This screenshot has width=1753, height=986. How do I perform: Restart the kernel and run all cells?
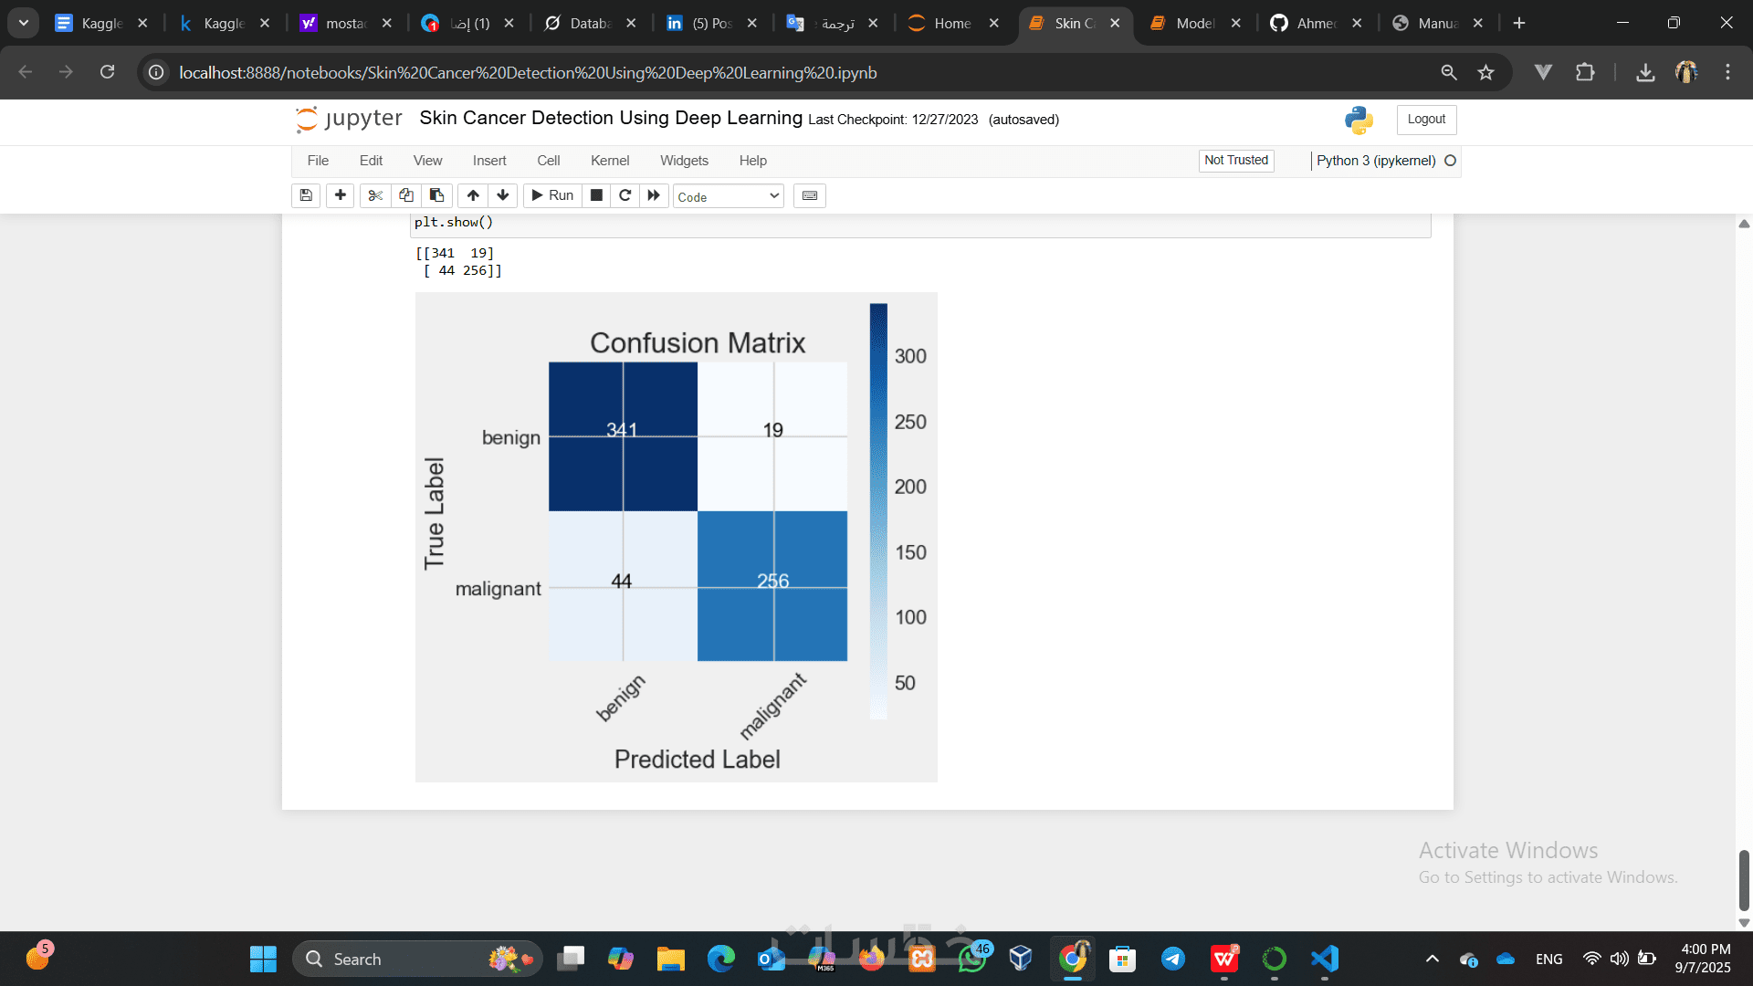(654, 195)
